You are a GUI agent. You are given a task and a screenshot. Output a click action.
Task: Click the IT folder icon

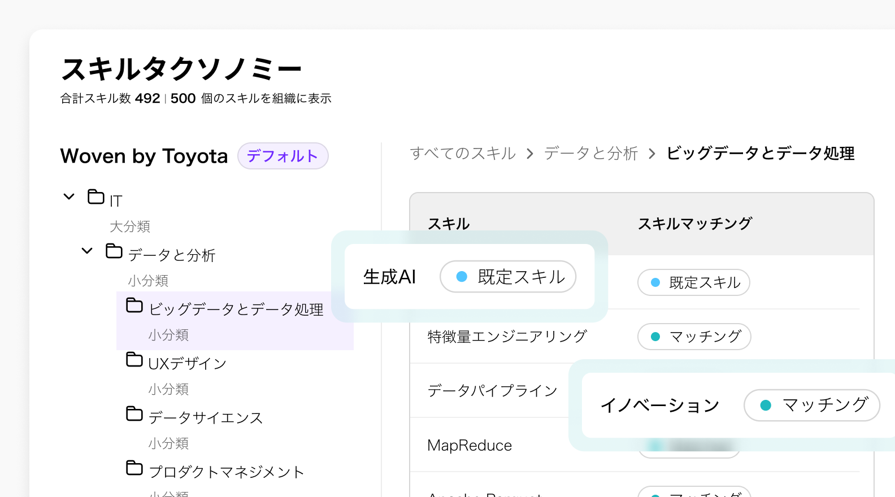point(96,197)
